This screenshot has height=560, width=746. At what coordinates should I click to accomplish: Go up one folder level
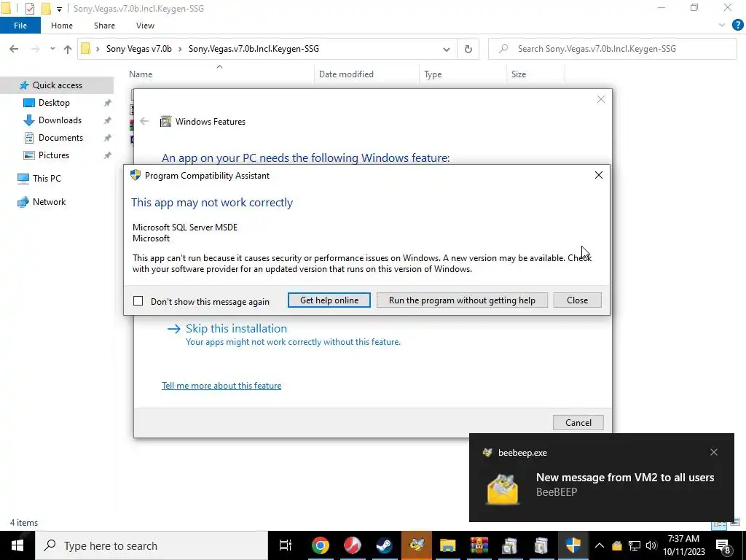tap(68, 49)
